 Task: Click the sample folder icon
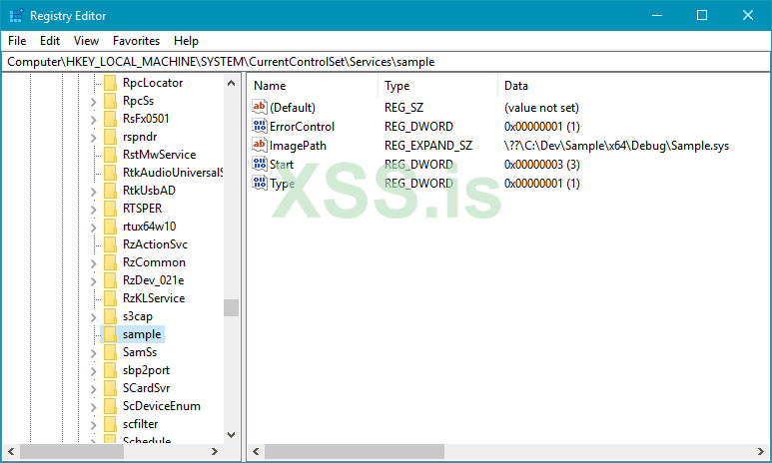tap(110, 334)
